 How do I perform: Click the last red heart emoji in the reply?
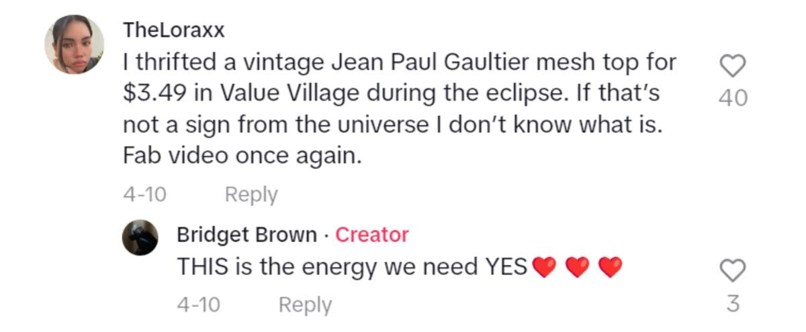click(x=610, y=268)
